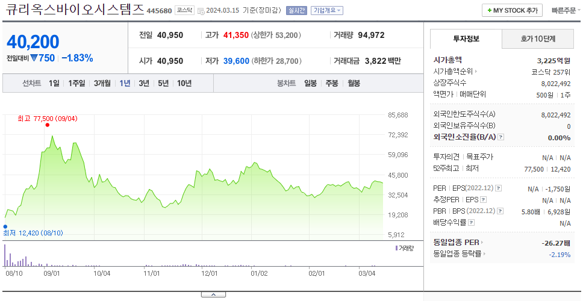Open help icon next to PER EPS(2022.12)
The height and width of the screenshot is (301, 583).
pos(499,188)
